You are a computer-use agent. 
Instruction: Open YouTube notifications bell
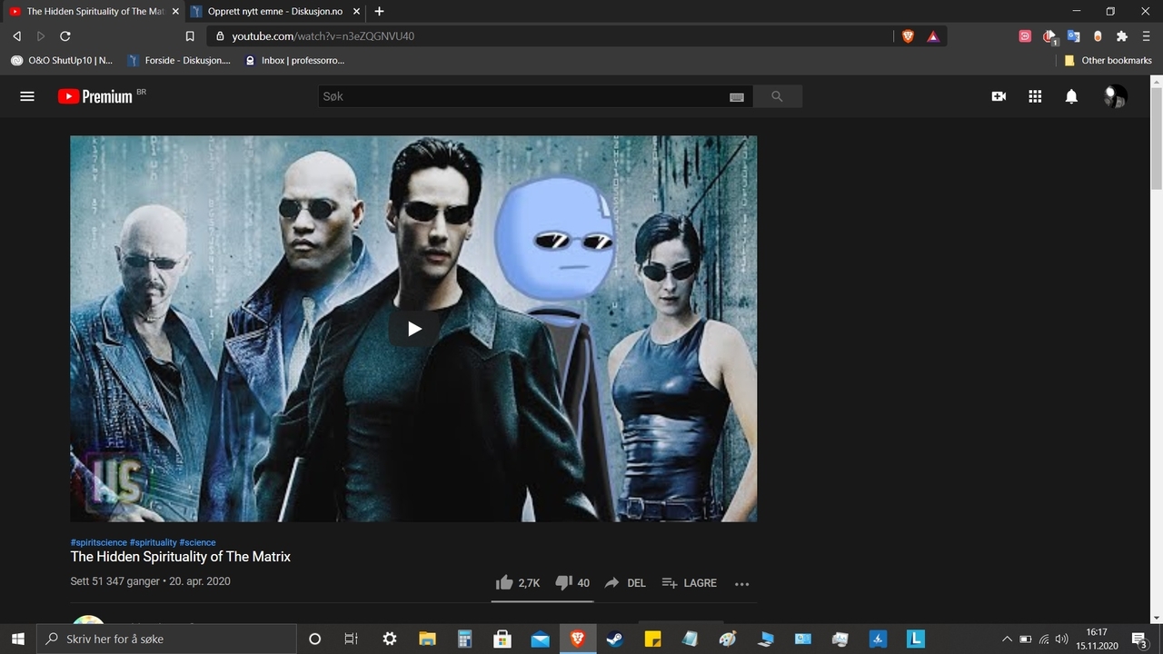point(1071,96)
